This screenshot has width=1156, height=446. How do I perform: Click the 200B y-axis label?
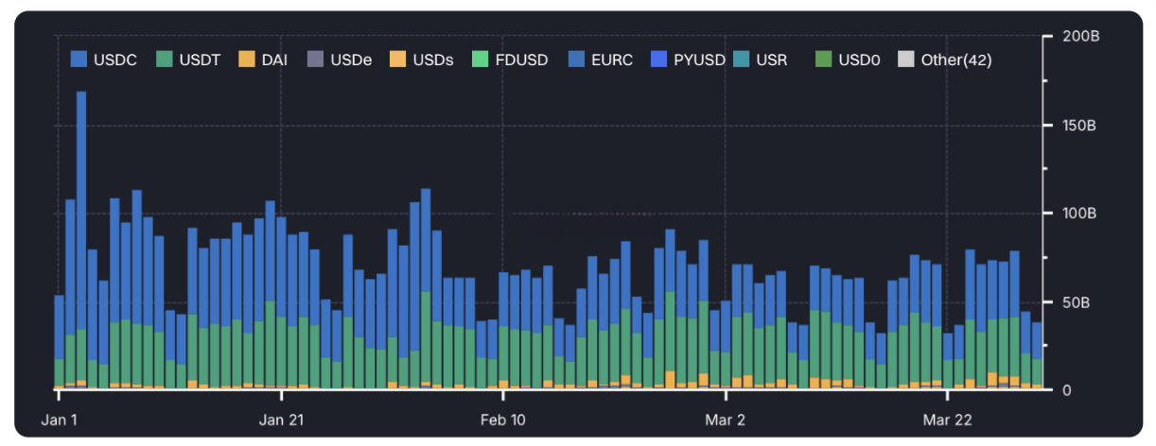[x=1080, y=37]
